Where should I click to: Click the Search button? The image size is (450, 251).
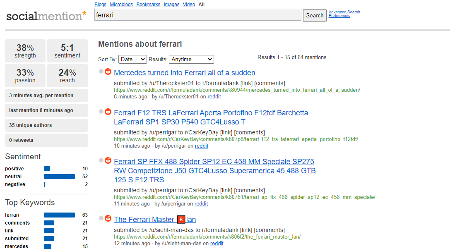pos(315,15)
